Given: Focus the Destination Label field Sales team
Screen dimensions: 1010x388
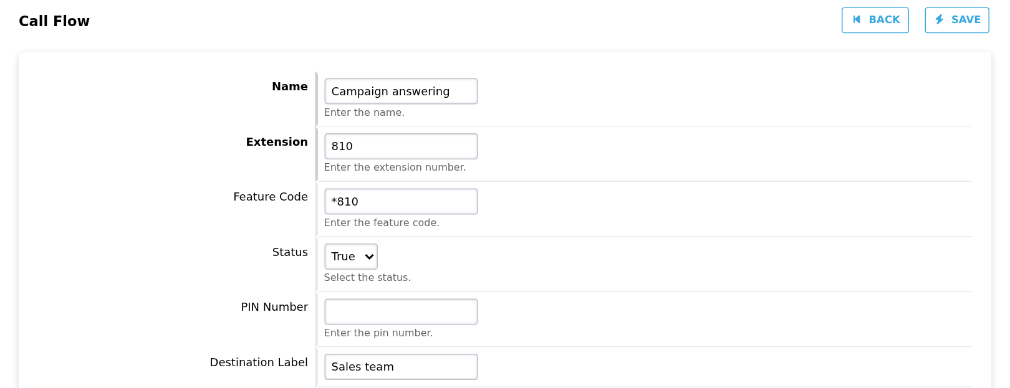Looking at the screenshot, I should (401, 367).
